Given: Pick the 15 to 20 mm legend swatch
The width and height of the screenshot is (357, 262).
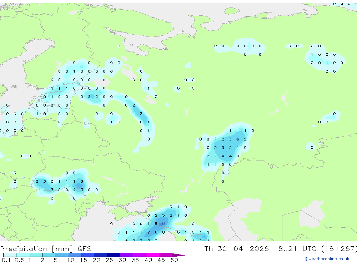Looking at the screenshot, I should (88, 255).
